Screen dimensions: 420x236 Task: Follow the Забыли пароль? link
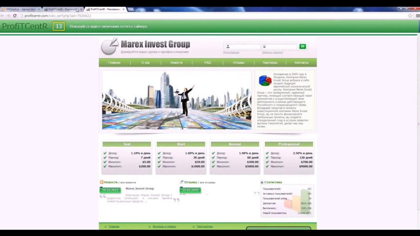(x=272, y=52)
